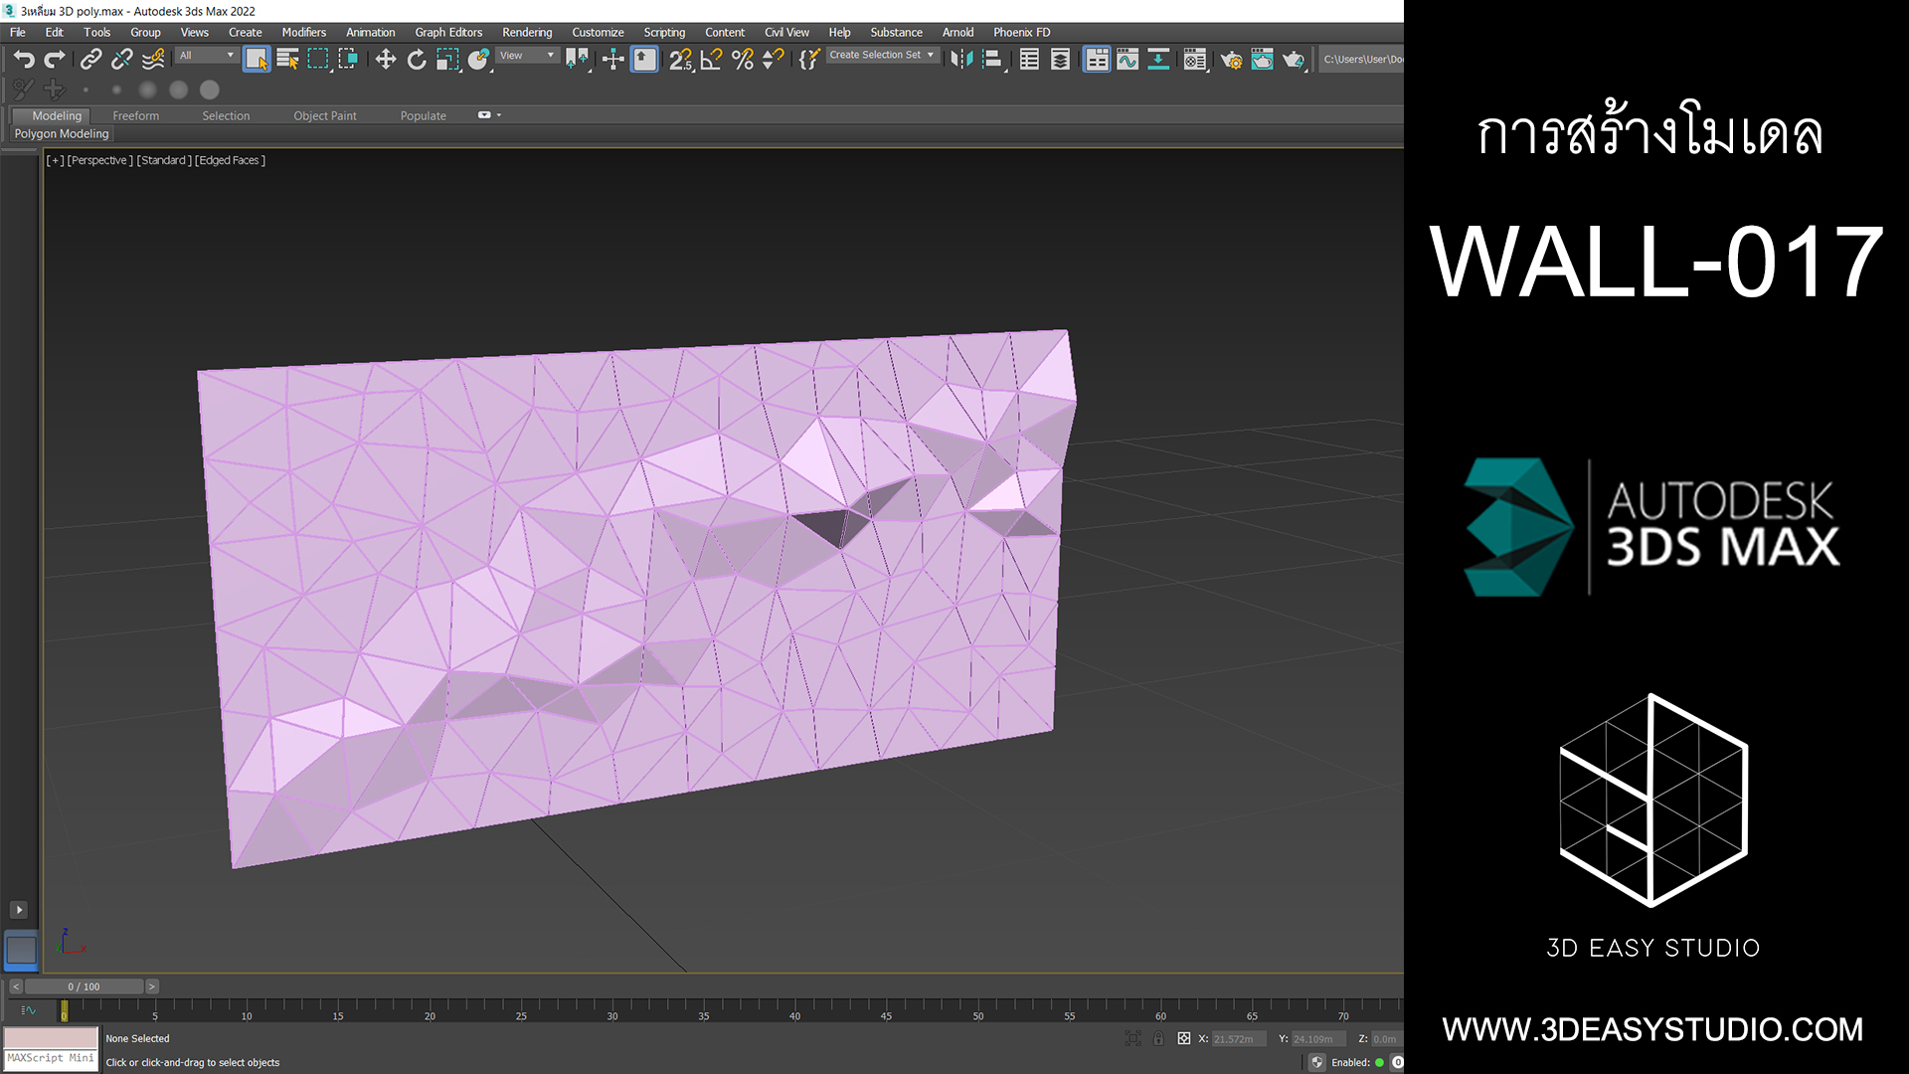Viewport: 1909px width, 1074px height.
Task: Click the Edged Faces viewport label
Action: (230, 160)
